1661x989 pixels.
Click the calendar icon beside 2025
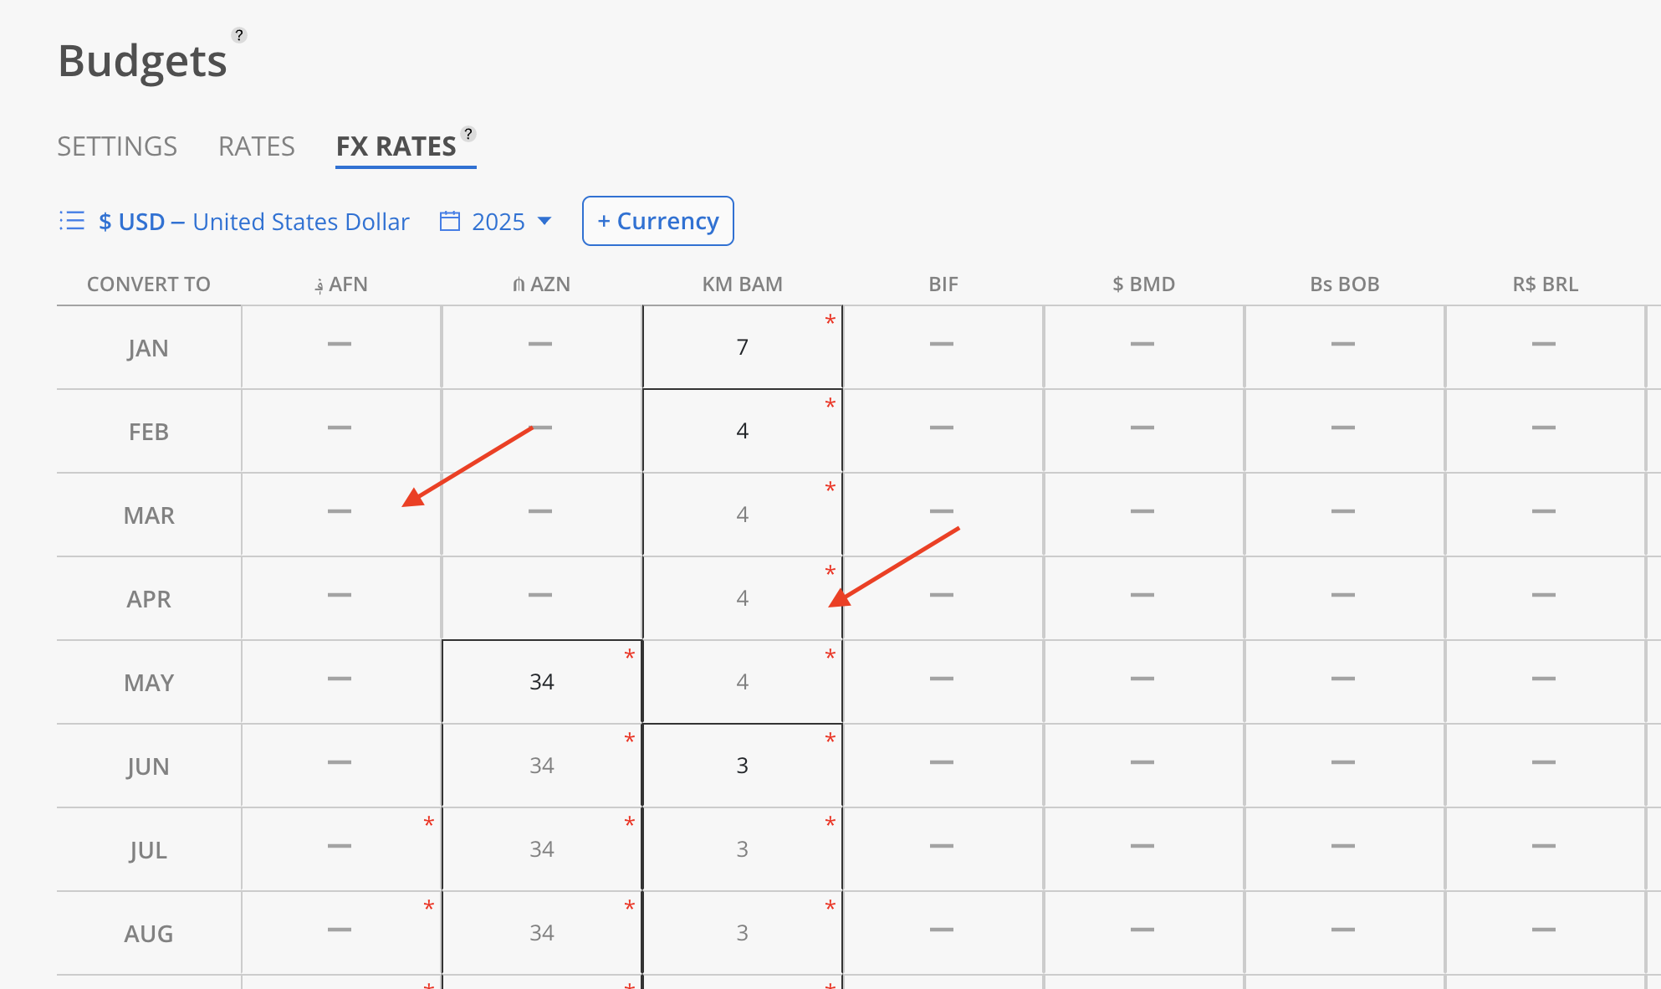(x=450, y=221)
